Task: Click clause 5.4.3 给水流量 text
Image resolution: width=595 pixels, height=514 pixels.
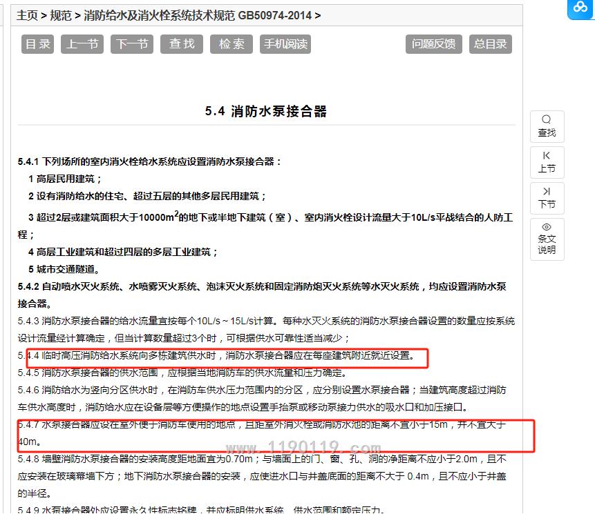Action: [x=266, y=330]
